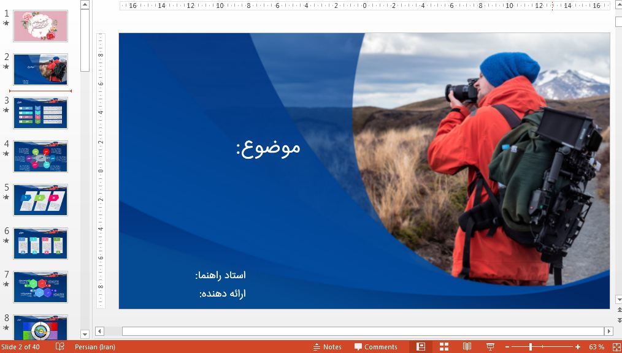Viewport: 622px width, 353px height.
Task: Zoom out using the minus icon
Action: click(507, 347)
